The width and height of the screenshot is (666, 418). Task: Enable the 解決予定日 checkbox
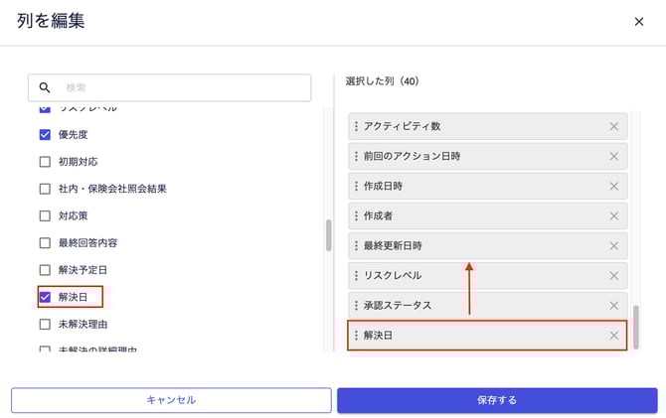pyautogui.click(x=45, y=269)
